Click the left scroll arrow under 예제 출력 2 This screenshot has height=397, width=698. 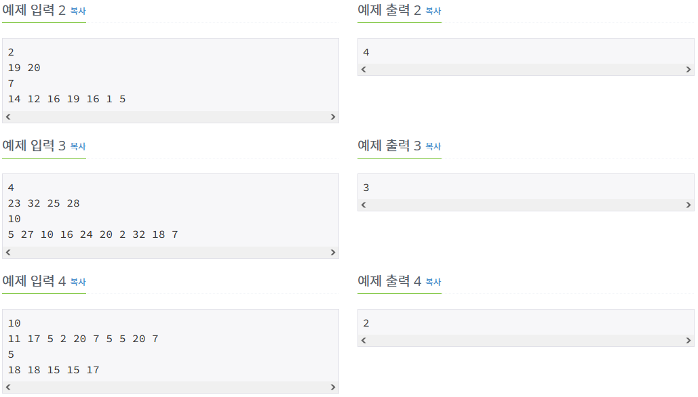[x=363, y=69]
